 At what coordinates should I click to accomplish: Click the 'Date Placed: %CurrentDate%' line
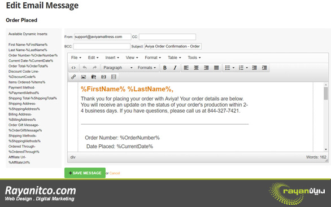coord(120,147)
